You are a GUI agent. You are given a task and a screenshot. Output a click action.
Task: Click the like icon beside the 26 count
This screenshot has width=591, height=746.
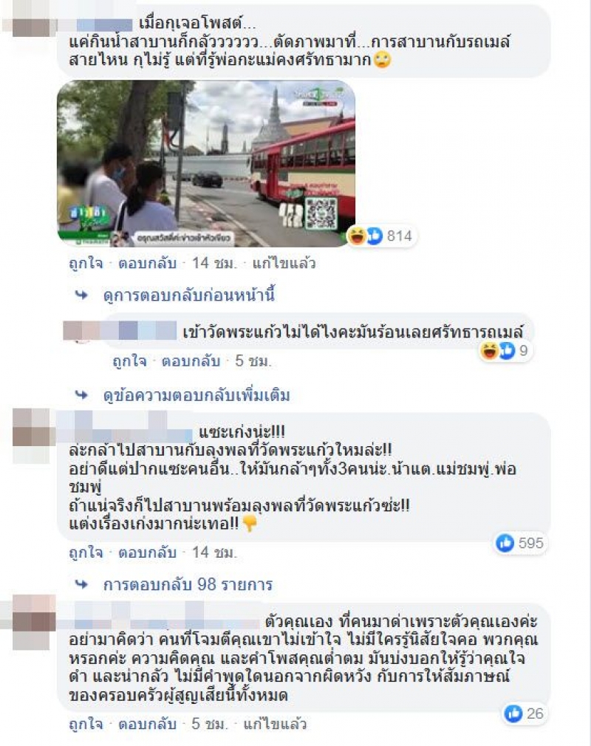click(x=513, y=714)
